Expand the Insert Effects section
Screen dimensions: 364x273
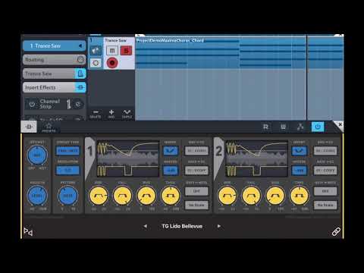(49, 87)
